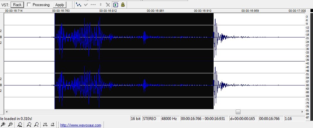
Task: Enable the Processing checkbox
Action: 29,4
